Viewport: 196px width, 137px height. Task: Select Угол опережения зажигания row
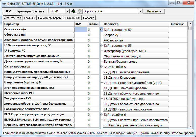pos(39,88)
